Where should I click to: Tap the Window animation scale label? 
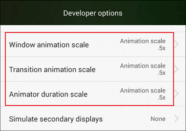click(x=49, y=45)
